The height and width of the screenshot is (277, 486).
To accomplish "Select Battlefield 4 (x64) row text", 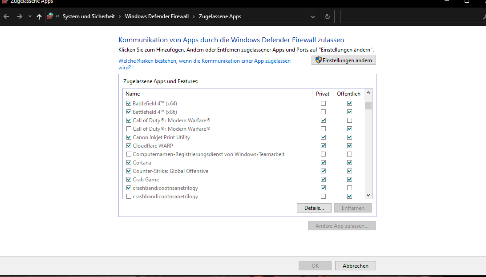I will pyautogui.click(x=155, y=103).
